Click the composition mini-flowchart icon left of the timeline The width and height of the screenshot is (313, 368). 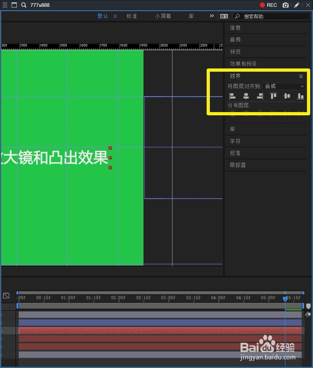(6, 295)
